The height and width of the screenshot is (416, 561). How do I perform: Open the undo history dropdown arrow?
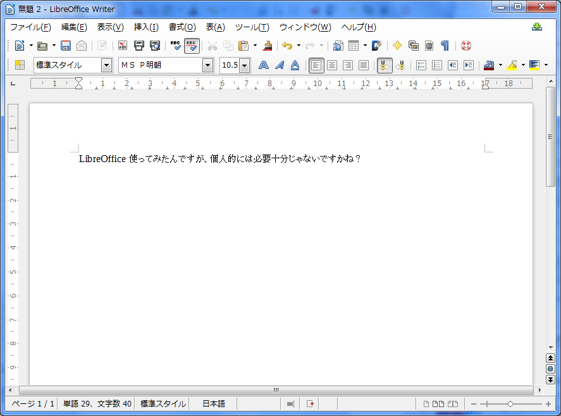(x=299, y=46)
